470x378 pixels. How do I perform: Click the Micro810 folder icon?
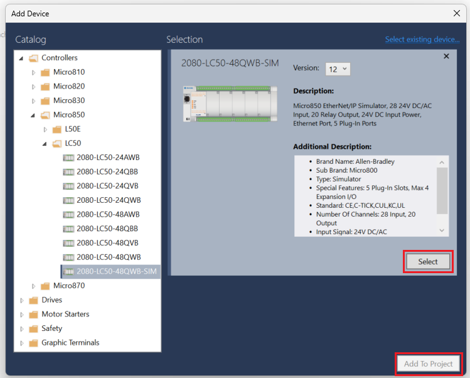pyautogui.click(x=45, y=72)
